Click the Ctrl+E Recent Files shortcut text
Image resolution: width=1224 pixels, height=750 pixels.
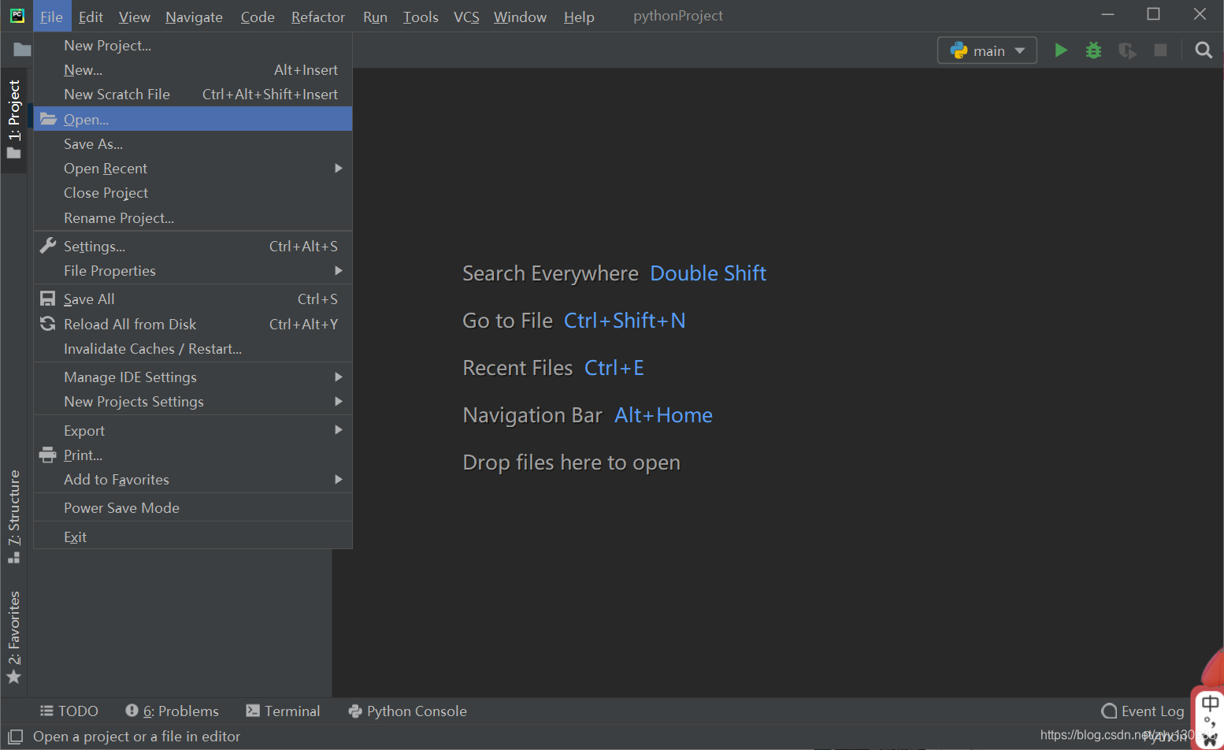[614, 368]
